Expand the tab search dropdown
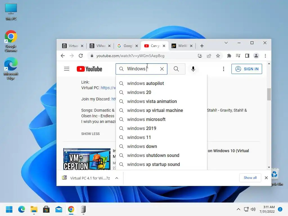 [226, 43]
